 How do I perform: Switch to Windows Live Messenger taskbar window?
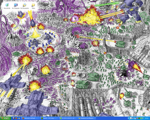[87, 118]
